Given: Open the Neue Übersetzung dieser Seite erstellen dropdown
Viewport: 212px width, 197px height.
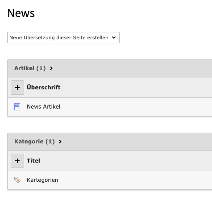Looking at the screenshot, I should click(x=63, y=38).
